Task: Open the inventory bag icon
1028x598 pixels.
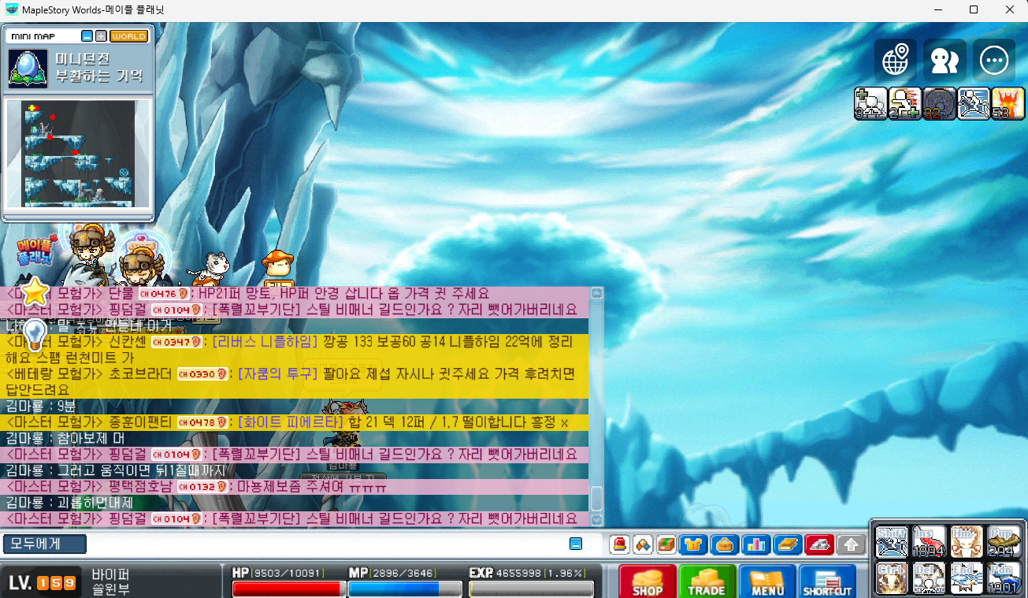Action: (723, 544)
